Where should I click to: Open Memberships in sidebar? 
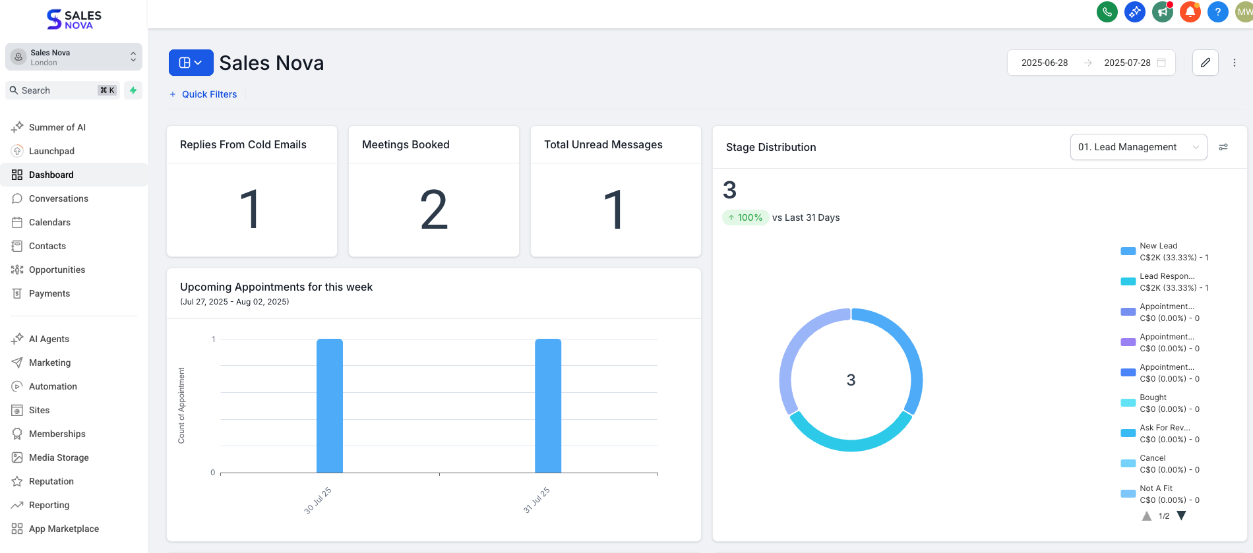[74, 434]
